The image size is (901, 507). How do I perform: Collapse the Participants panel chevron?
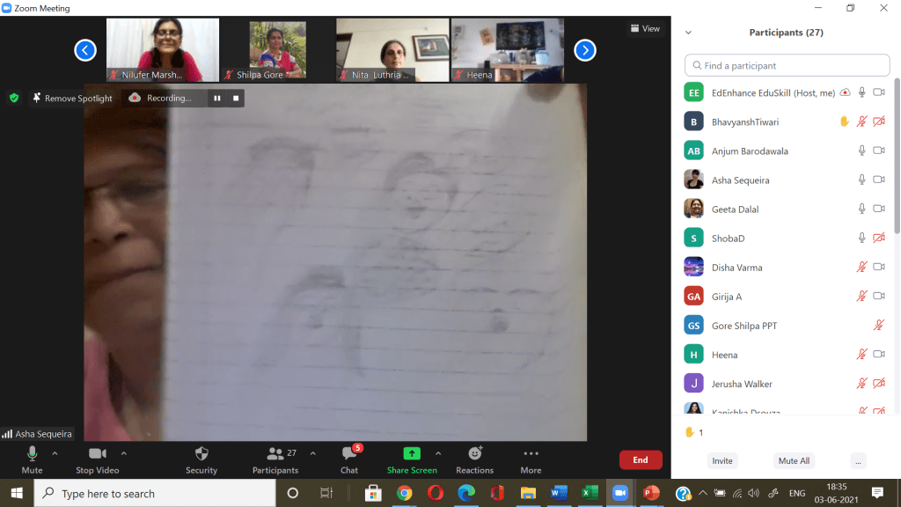click(x=688, y=33)
